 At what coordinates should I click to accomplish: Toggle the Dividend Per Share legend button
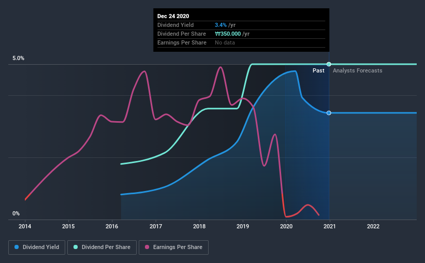coord(102,247)
